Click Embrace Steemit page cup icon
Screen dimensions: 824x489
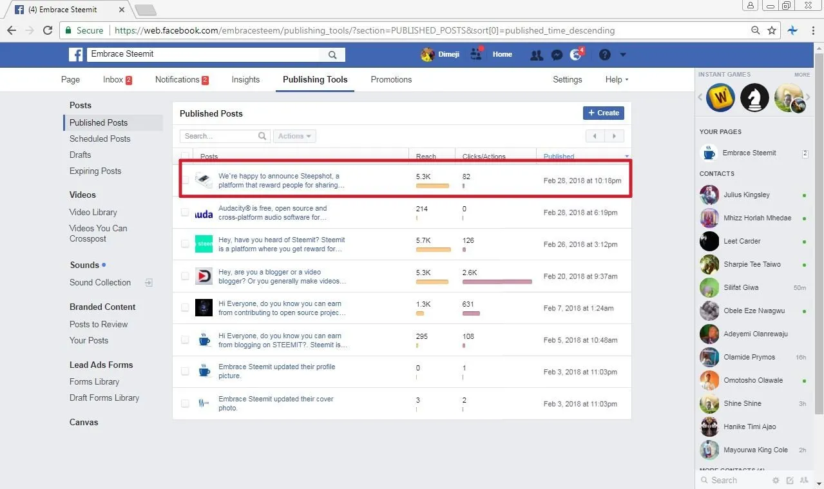click(x=709, y=153)
